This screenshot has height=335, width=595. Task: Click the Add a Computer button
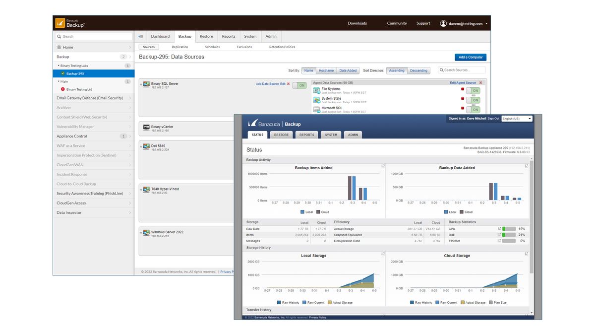pos(470,57)
